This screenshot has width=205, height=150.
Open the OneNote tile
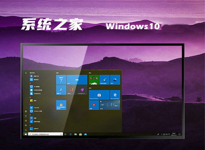(82, 90)
